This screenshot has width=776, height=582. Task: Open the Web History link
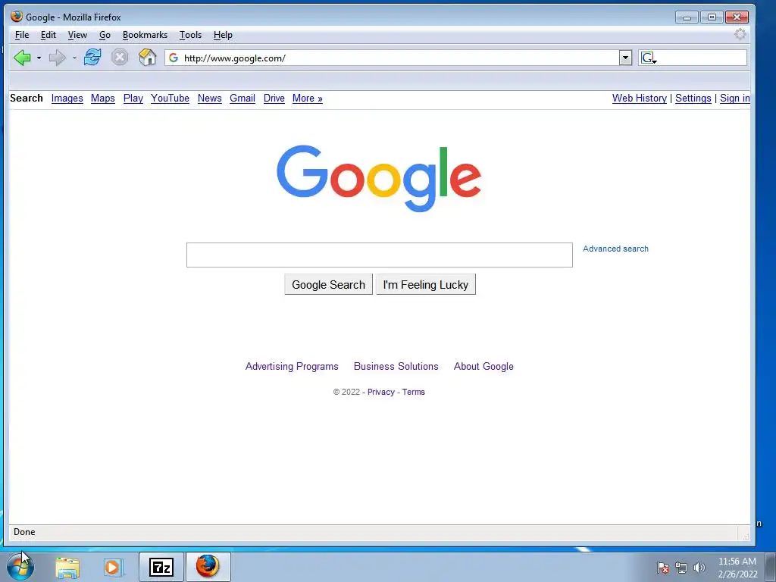point(640,98)
